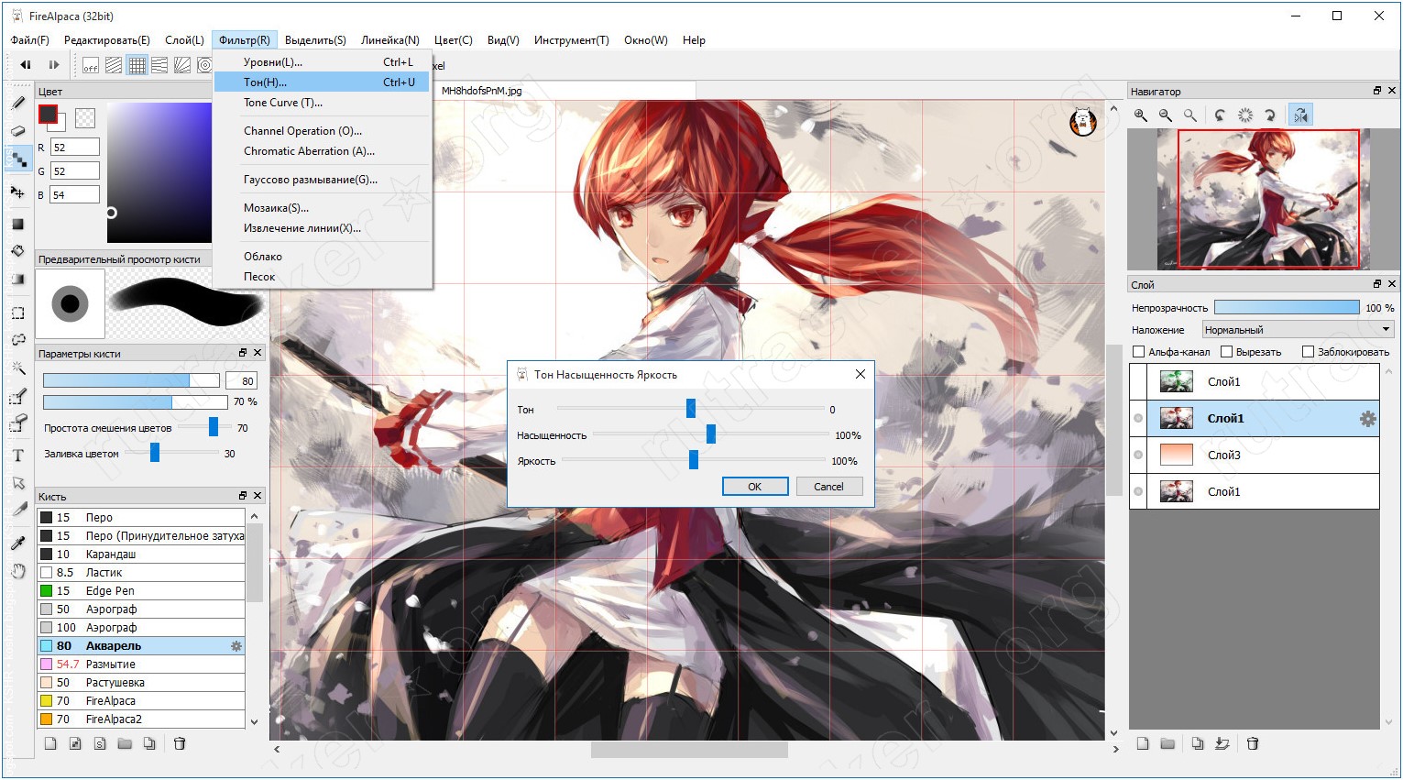Image resolution: width=1403 pixels, height=780 pixels.
Task: Toggle visibility of bottom Слой1 layer
Action: tap(1138, 492)
